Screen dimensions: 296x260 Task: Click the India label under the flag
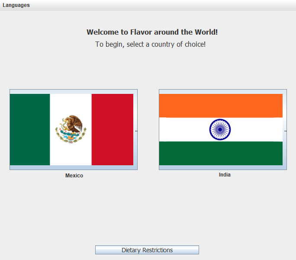[x=225, y=175]
